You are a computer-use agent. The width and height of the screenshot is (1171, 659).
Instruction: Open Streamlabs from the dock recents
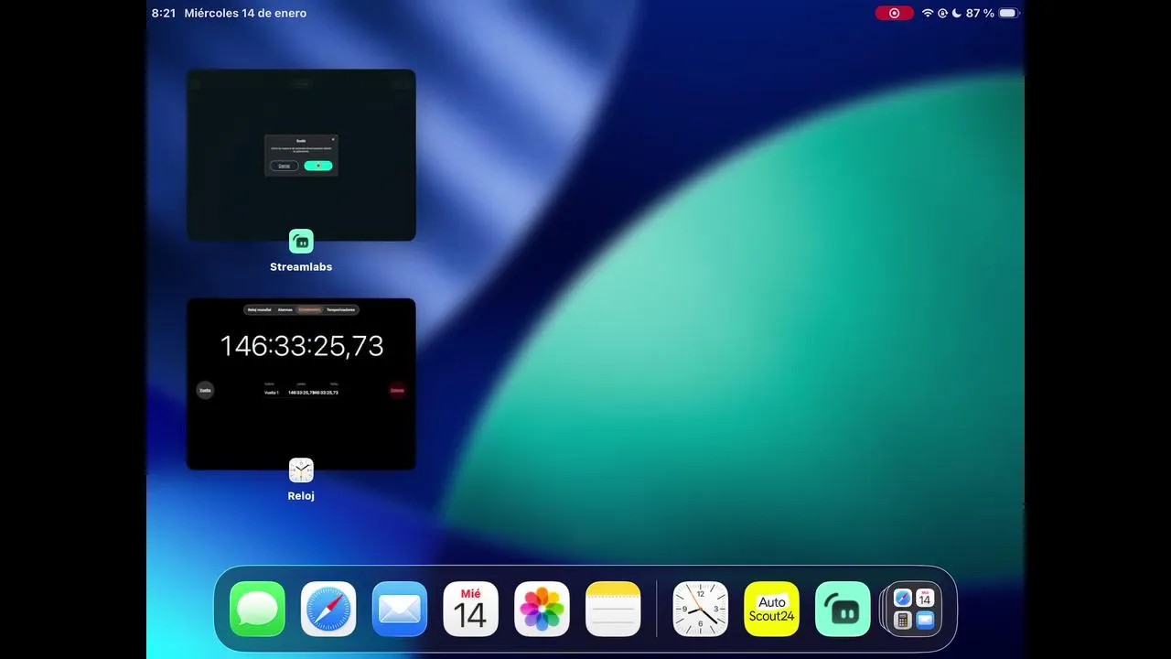click(843, 609)
